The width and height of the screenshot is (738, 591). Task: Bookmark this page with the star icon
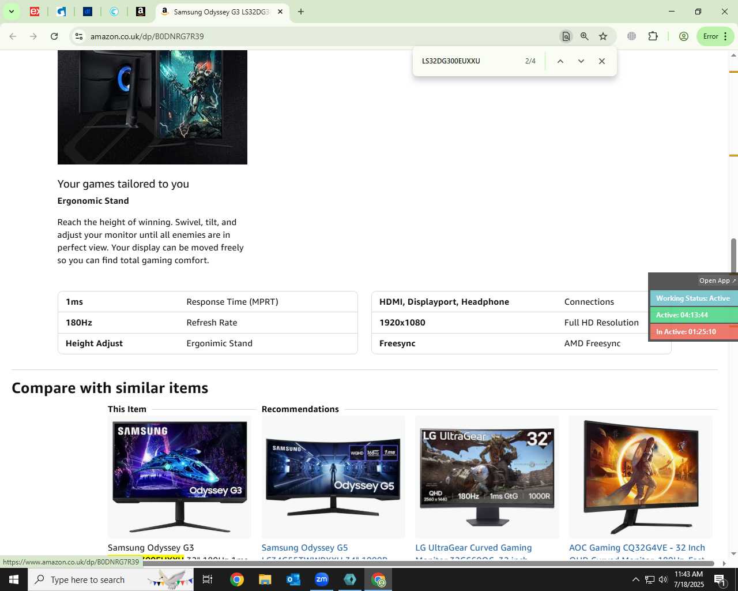point(603,36)
